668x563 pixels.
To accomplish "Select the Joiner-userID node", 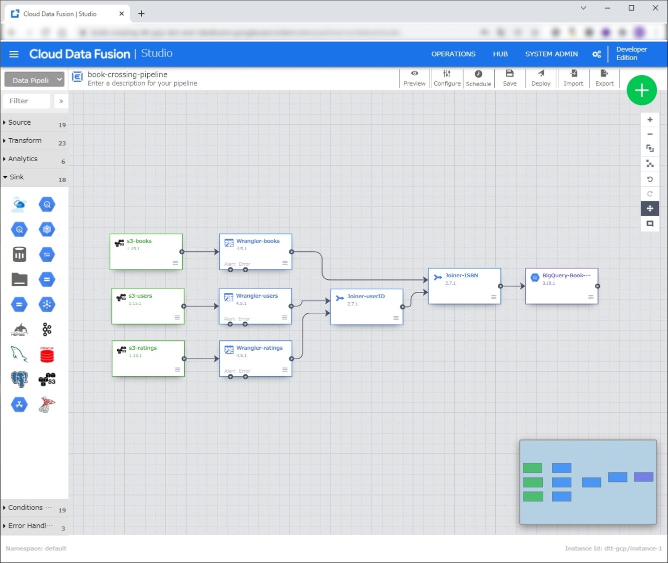I will pyautogui.click(x=367, y=307).
